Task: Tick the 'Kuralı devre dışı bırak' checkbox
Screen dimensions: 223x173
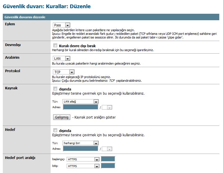Action: [x=55, y=45]
